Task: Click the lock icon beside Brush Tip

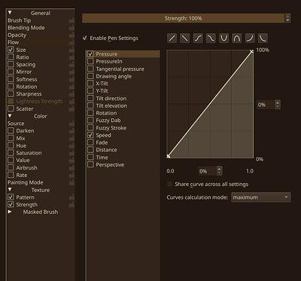Action: (x=71, y=20)
